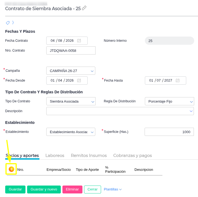198x197 pixels.
Task: Open the Fecha Desde calendar picker
Action: point(79,80)
